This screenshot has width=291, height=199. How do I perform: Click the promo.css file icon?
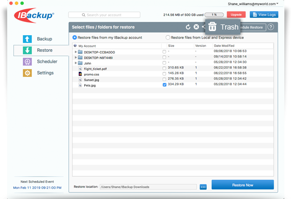coord(80,74)
